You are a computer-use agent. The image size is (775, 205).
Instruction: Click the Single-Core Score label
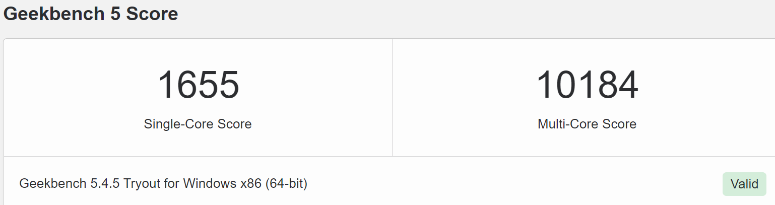coord(198,124)
